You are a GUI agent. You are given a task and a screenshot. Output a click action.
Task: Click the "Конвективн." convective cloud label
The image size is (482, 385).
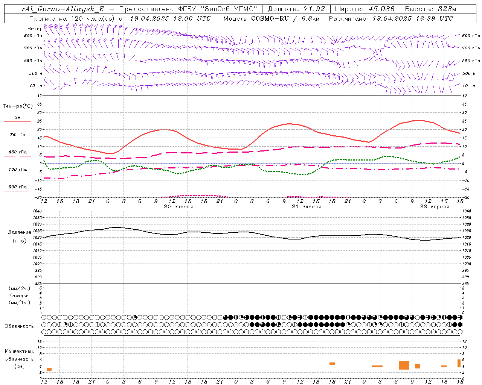pos(20,352)
